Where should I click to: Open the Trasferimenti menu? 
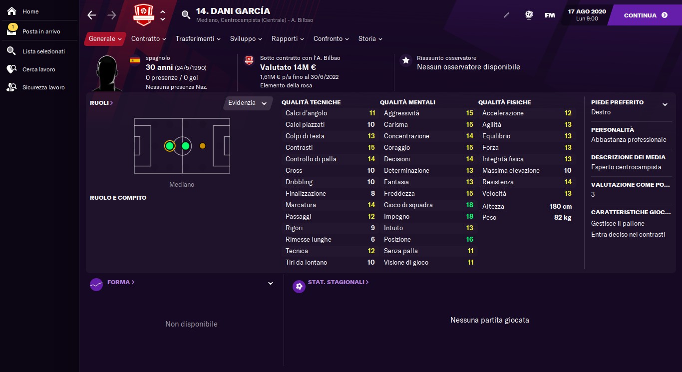(x=198, y=38)
